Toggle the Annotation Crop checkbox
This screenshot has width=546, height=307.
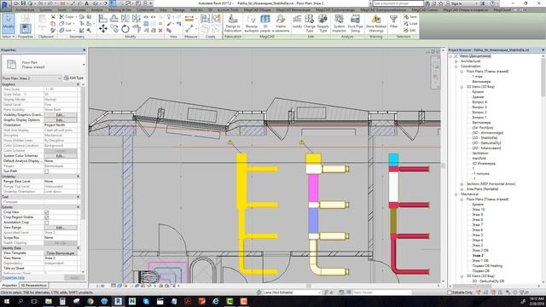[x=47, y=223]
